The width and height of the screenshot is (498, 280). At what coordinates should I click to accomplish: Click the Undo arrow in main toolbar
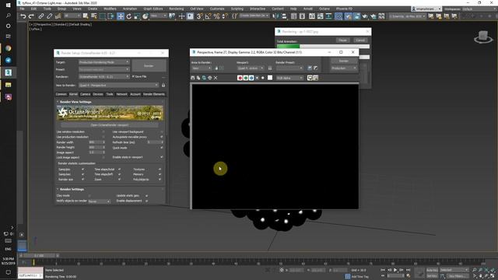pos(23,16)
